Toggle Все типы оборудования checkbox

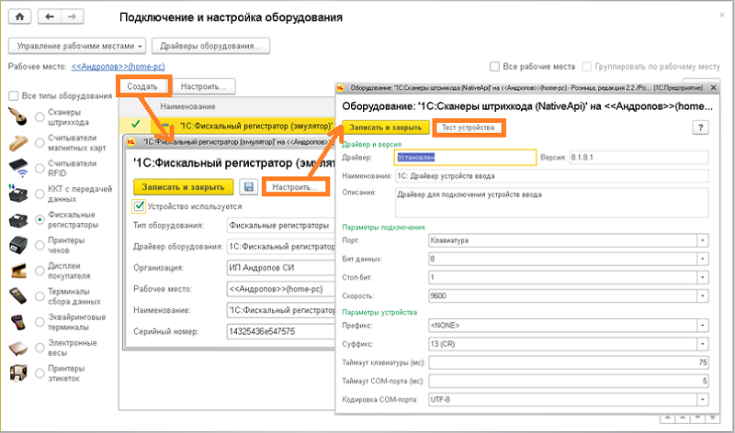[x=14, y=96]
